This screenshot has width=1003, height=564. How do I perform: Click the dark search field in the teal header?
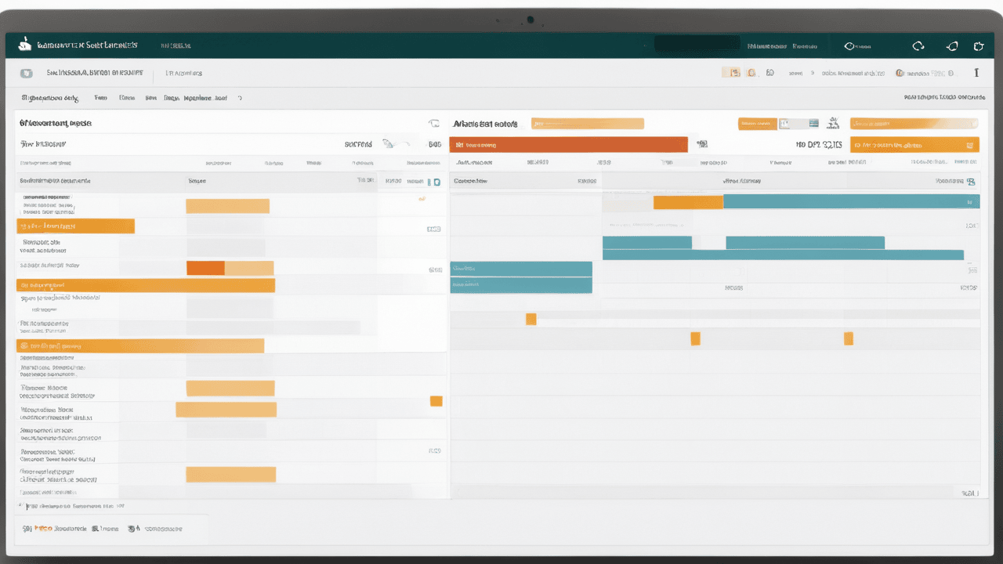click(697, 45)
